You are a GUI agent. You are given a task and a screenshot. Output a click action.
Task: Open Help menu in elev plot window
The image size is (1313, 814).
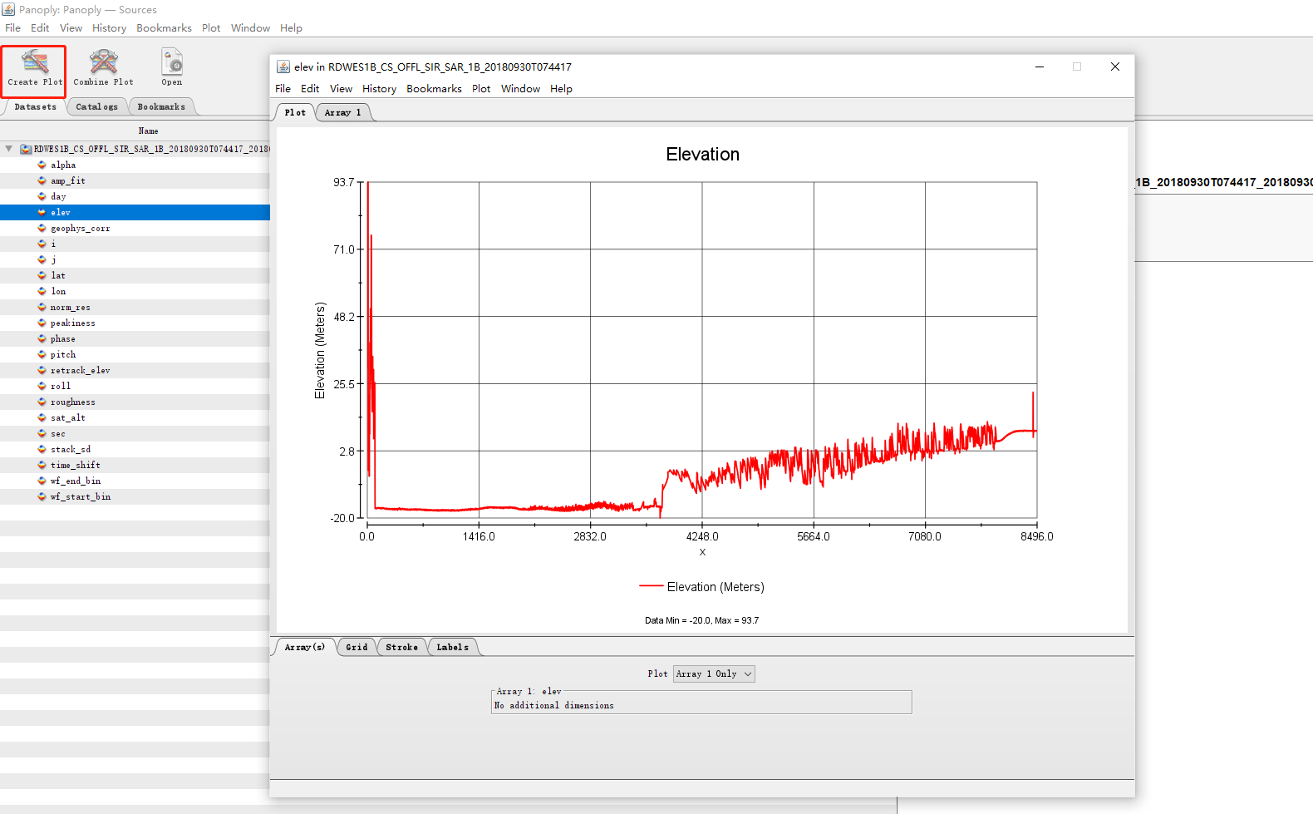coord(561,88)
